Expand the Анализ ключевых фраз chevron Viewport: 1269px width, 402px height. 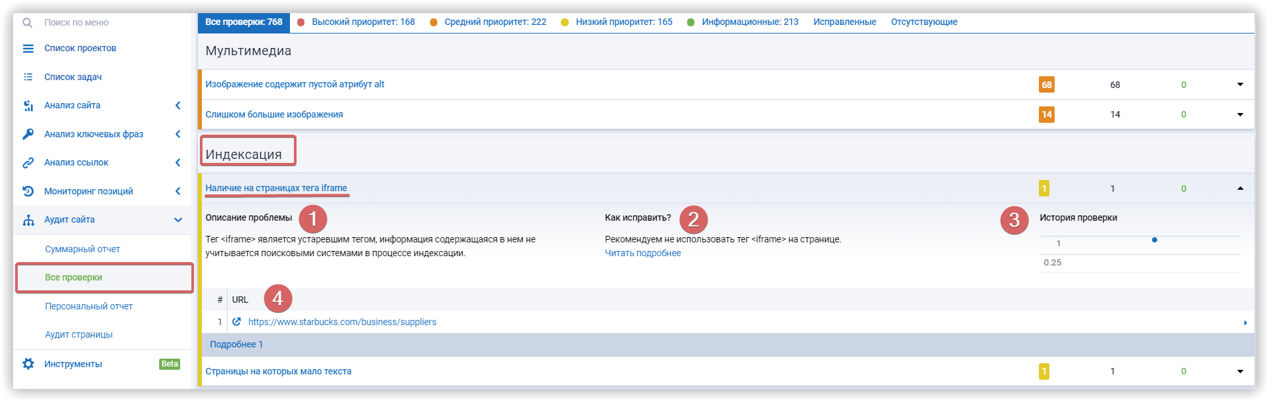178,134
